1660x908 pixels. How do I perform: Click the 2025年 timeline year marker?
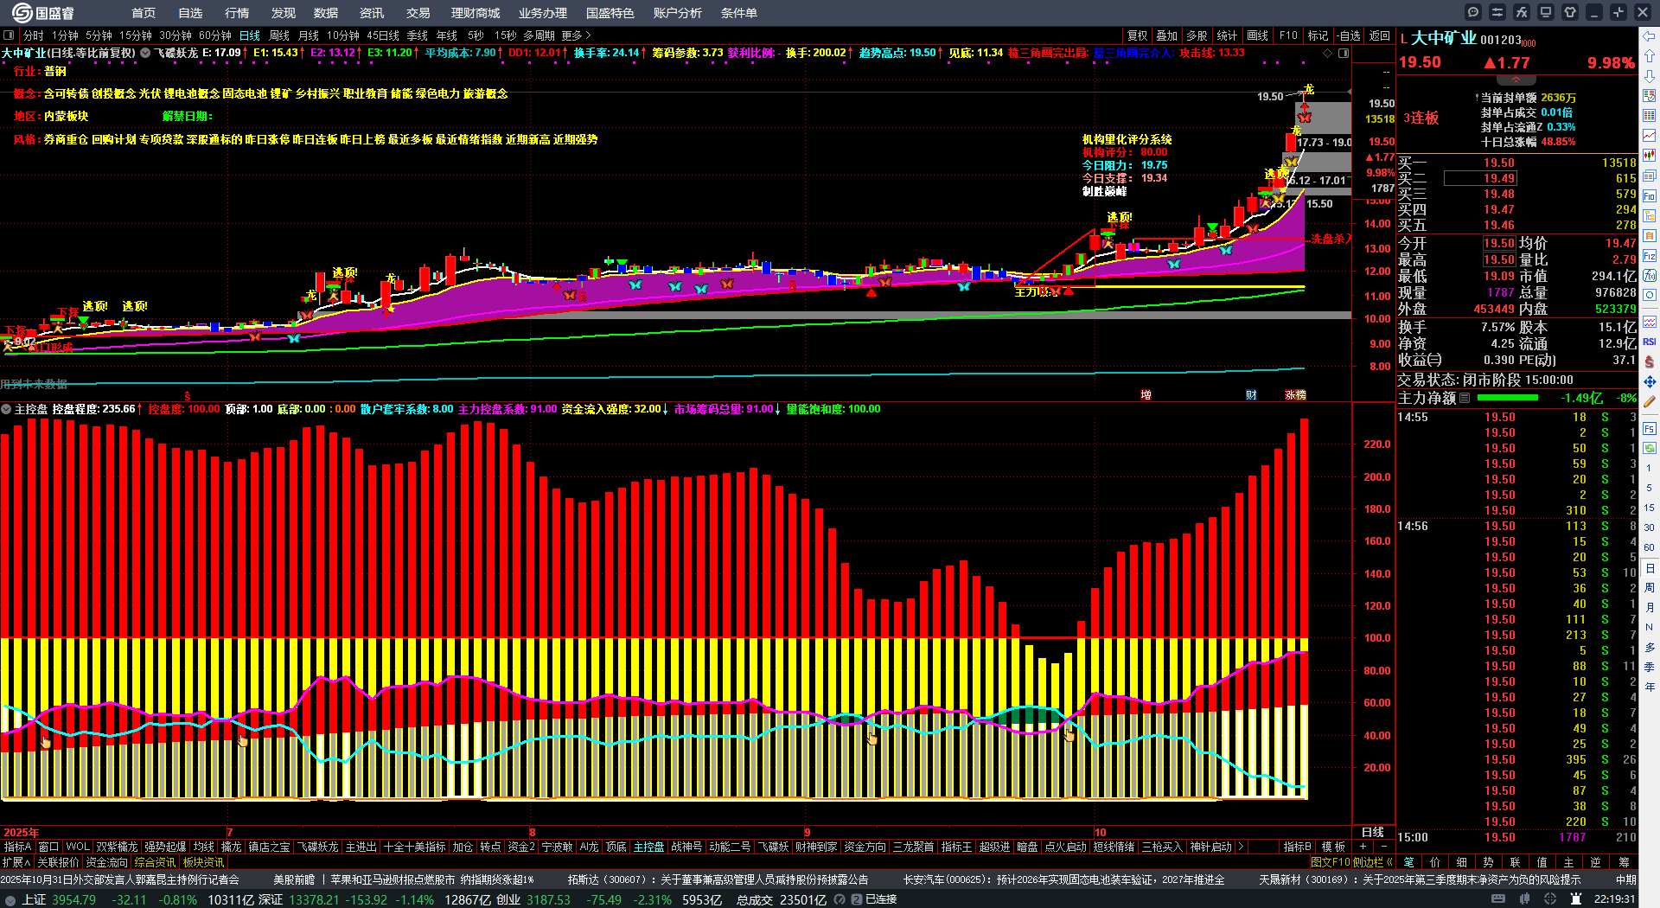click(x=22, y=832)
